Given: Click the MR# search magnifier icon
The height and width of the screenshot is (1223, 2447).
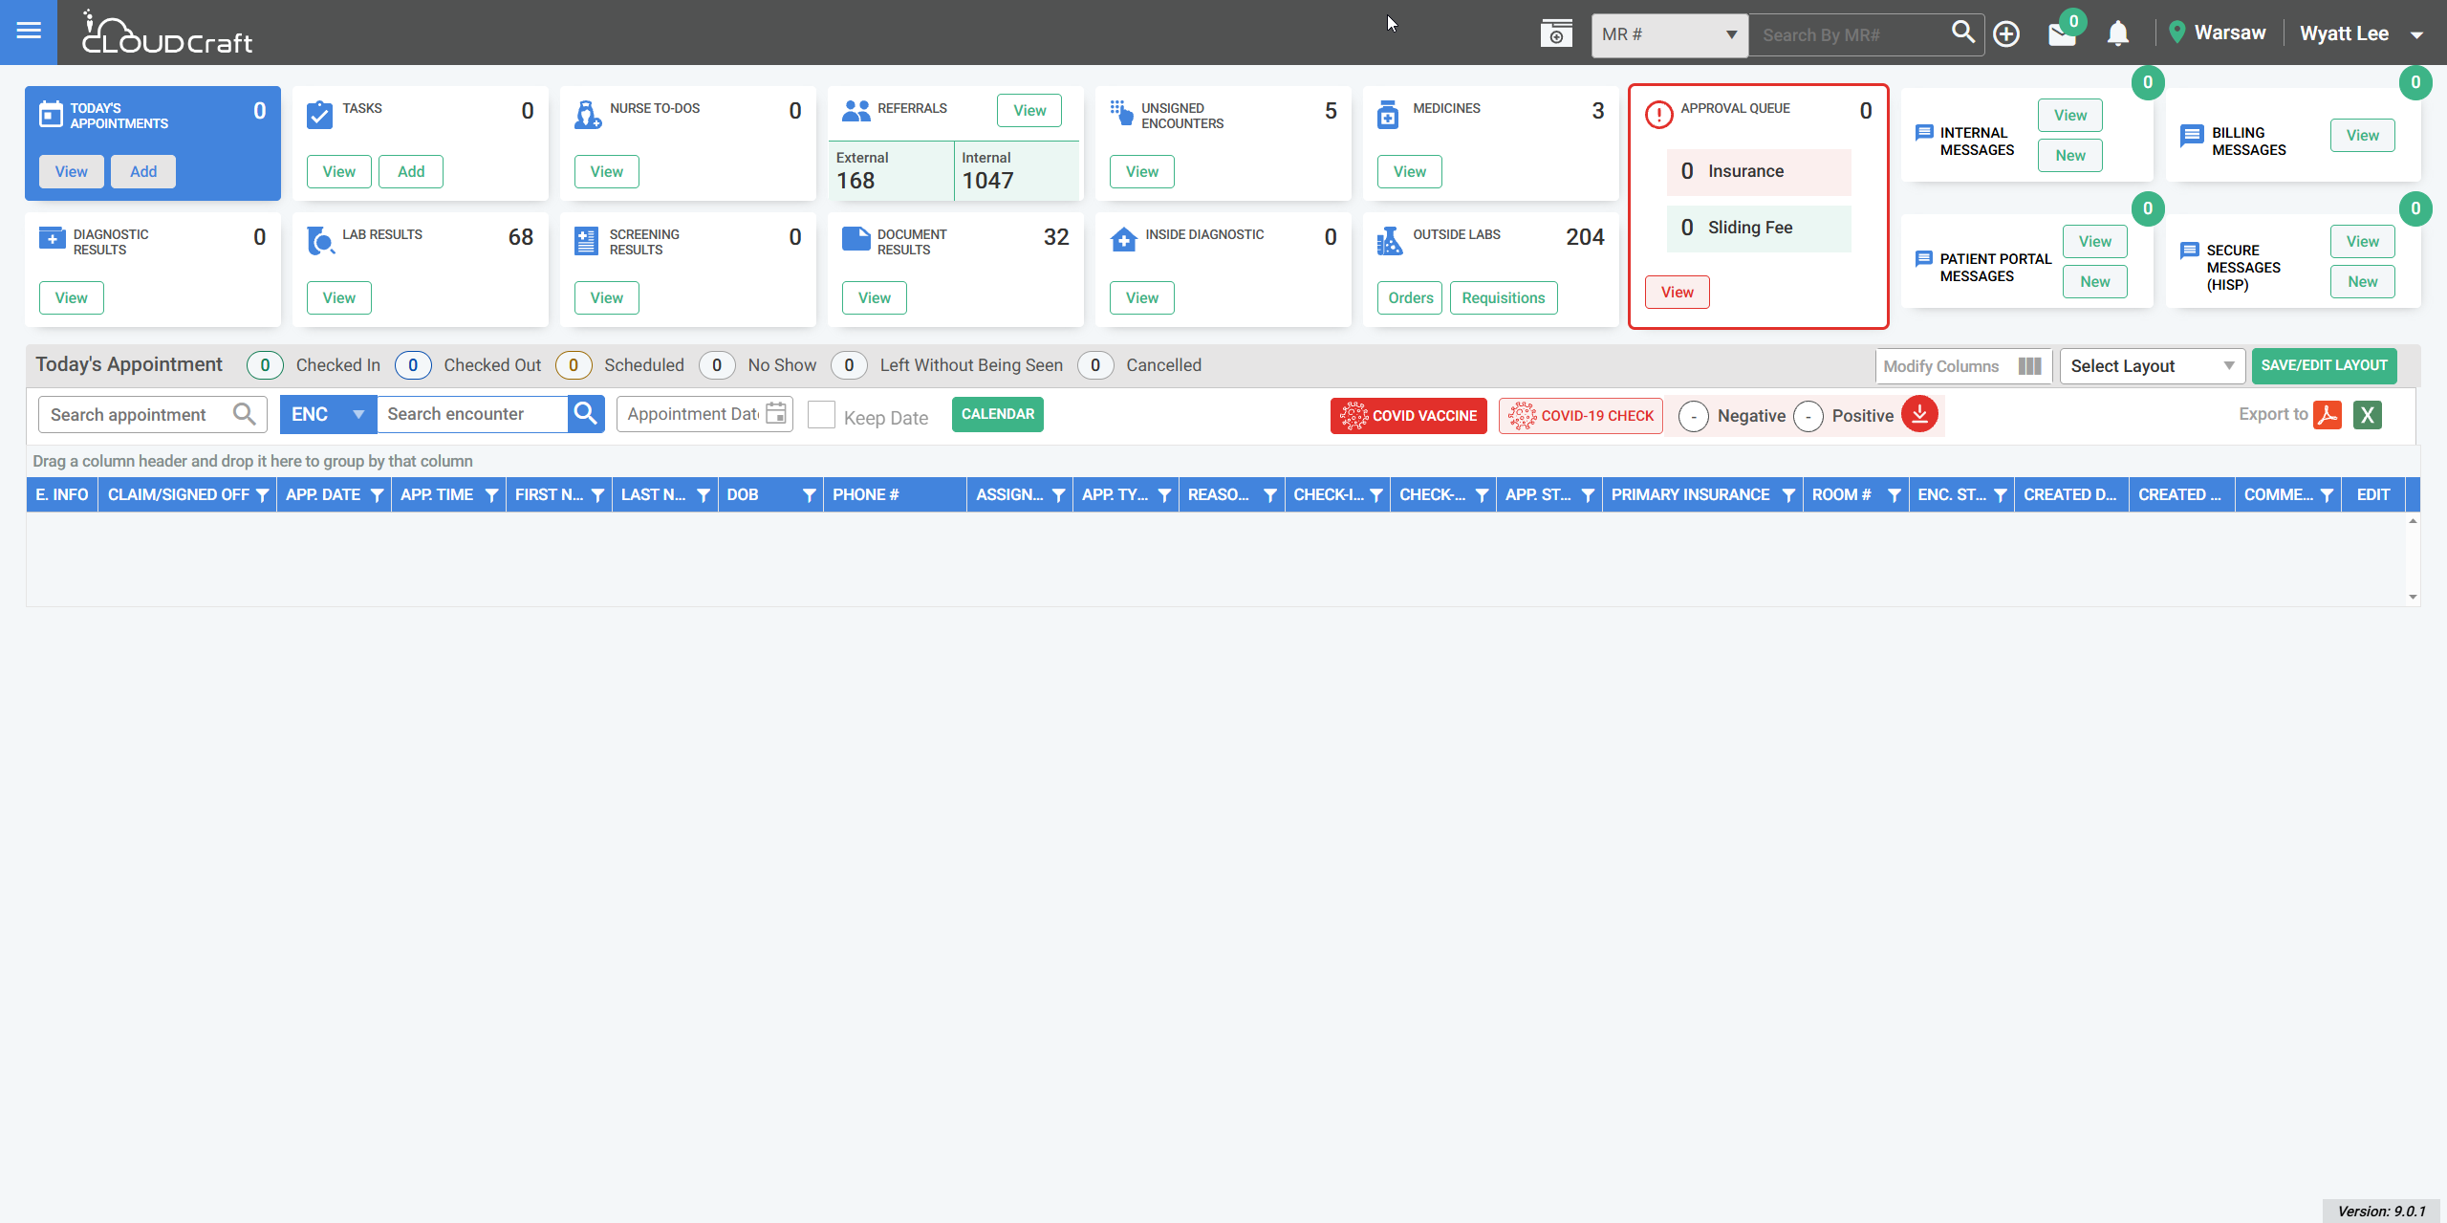Looking at the screenshot, I should point(1963,33).
